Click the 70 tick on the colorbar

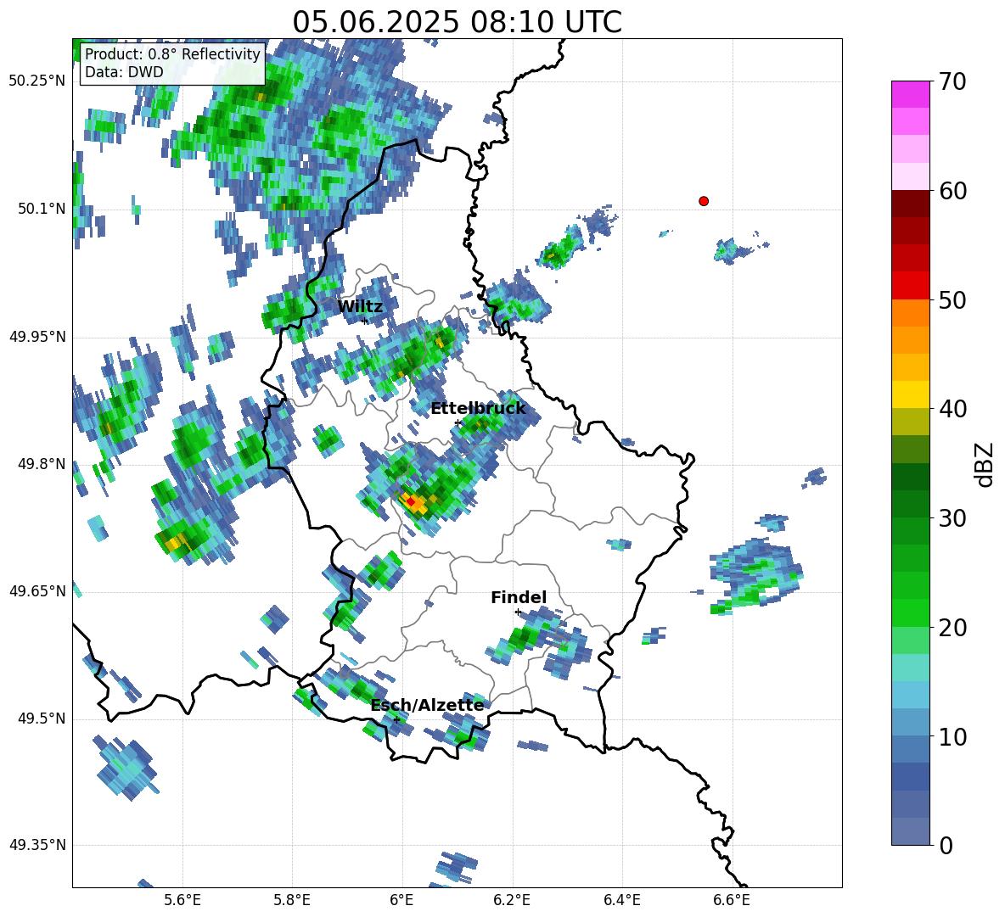tap(952, 82)
